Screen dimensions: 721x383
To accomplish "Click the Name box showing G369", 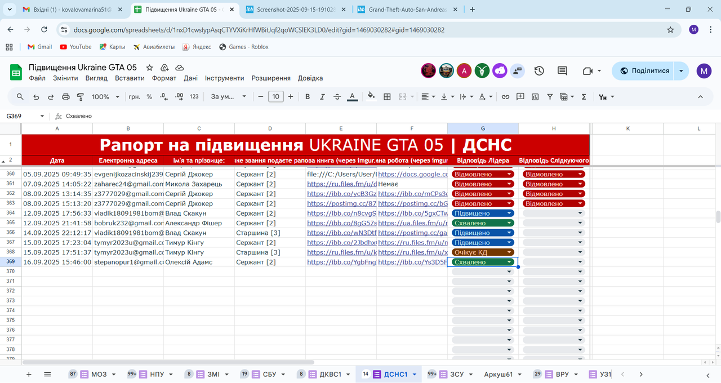I will coord(25,116).
